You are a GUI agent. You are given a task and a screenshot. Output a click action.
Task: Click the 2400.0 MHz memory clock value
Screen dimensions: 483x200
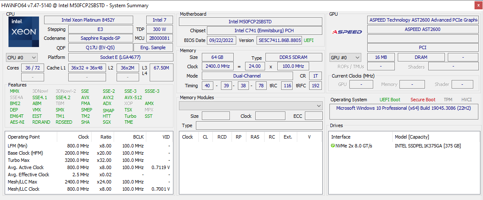coord(218,66)
